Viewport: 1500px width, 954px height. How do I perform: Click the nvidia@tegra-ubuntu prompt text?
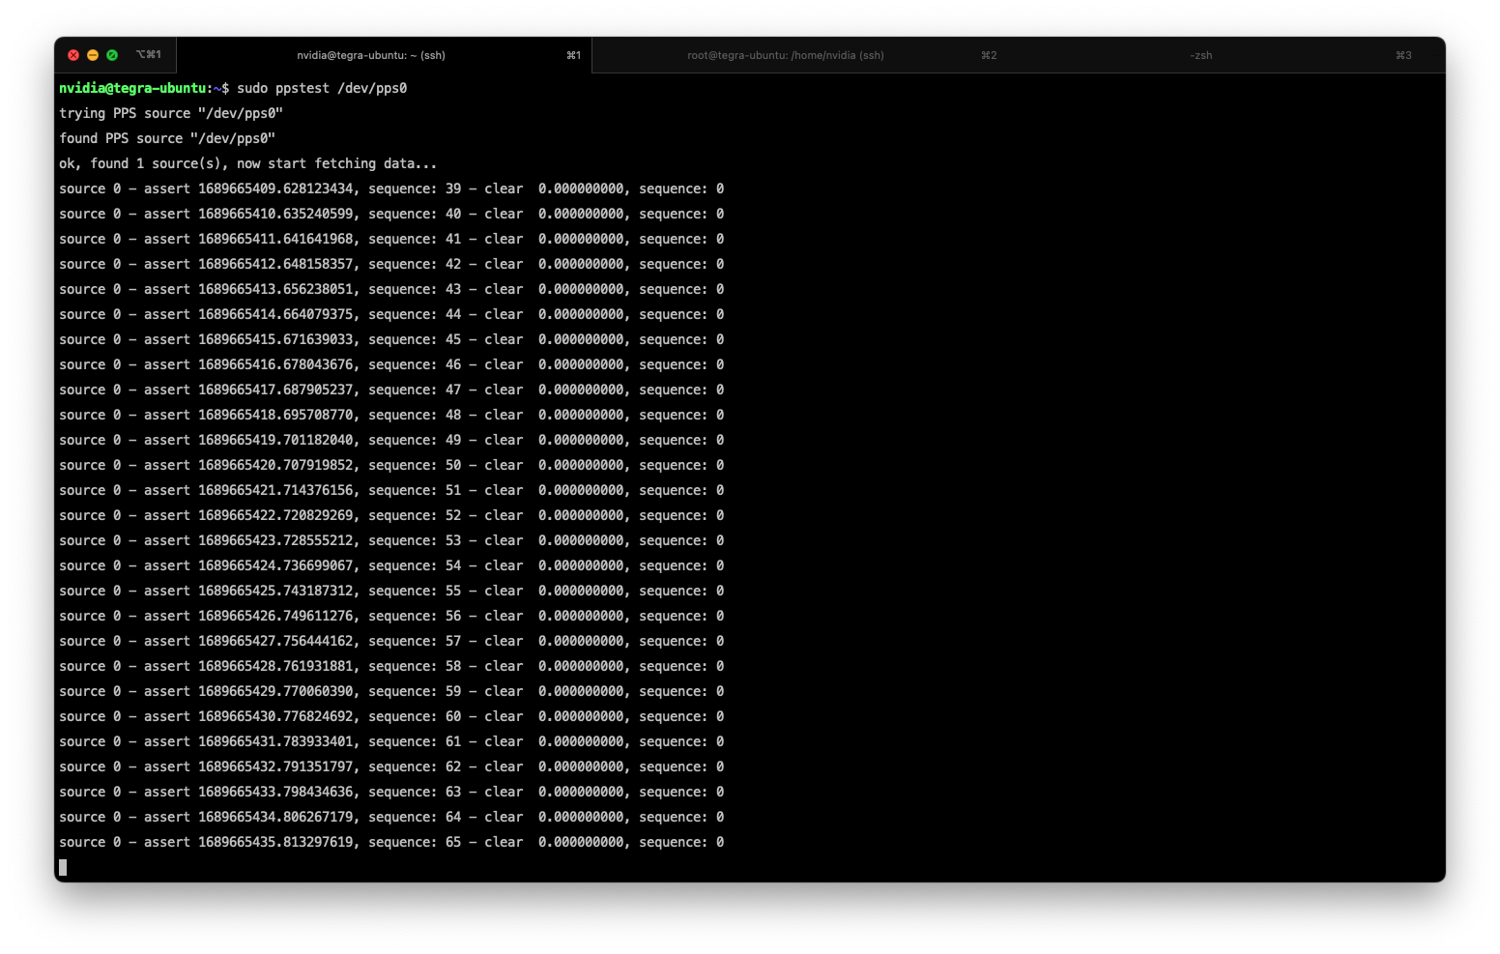click(133, 88)
